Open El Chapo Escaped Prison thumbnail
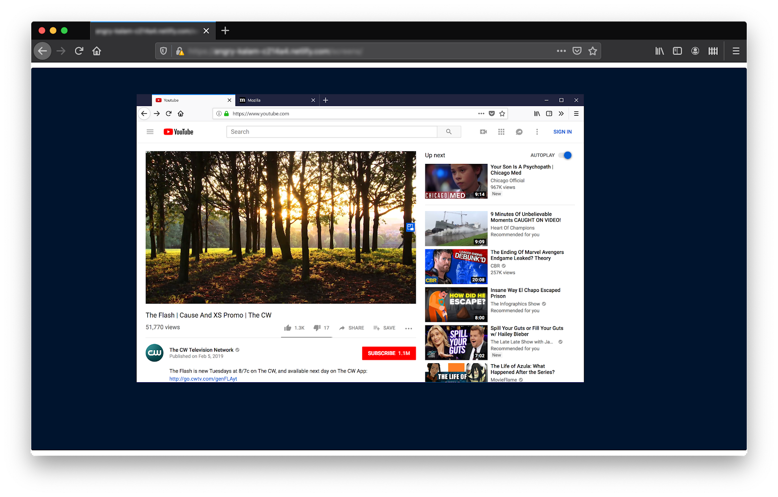 456,304
